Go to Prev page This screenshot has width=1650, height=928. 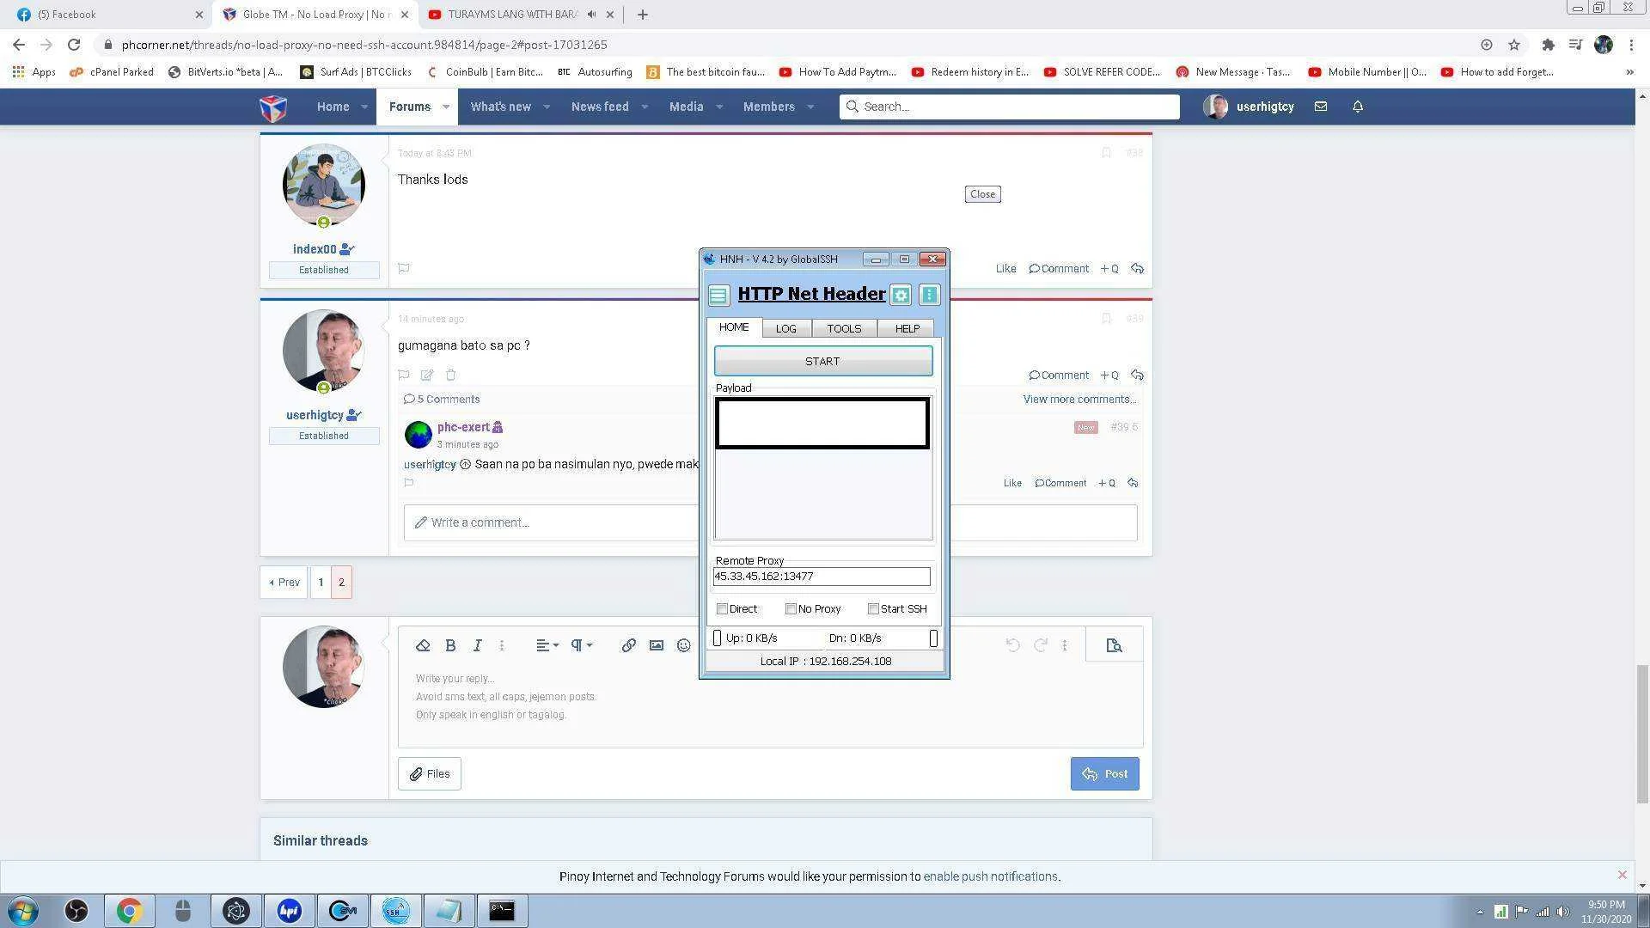click(x=284, y=583)
